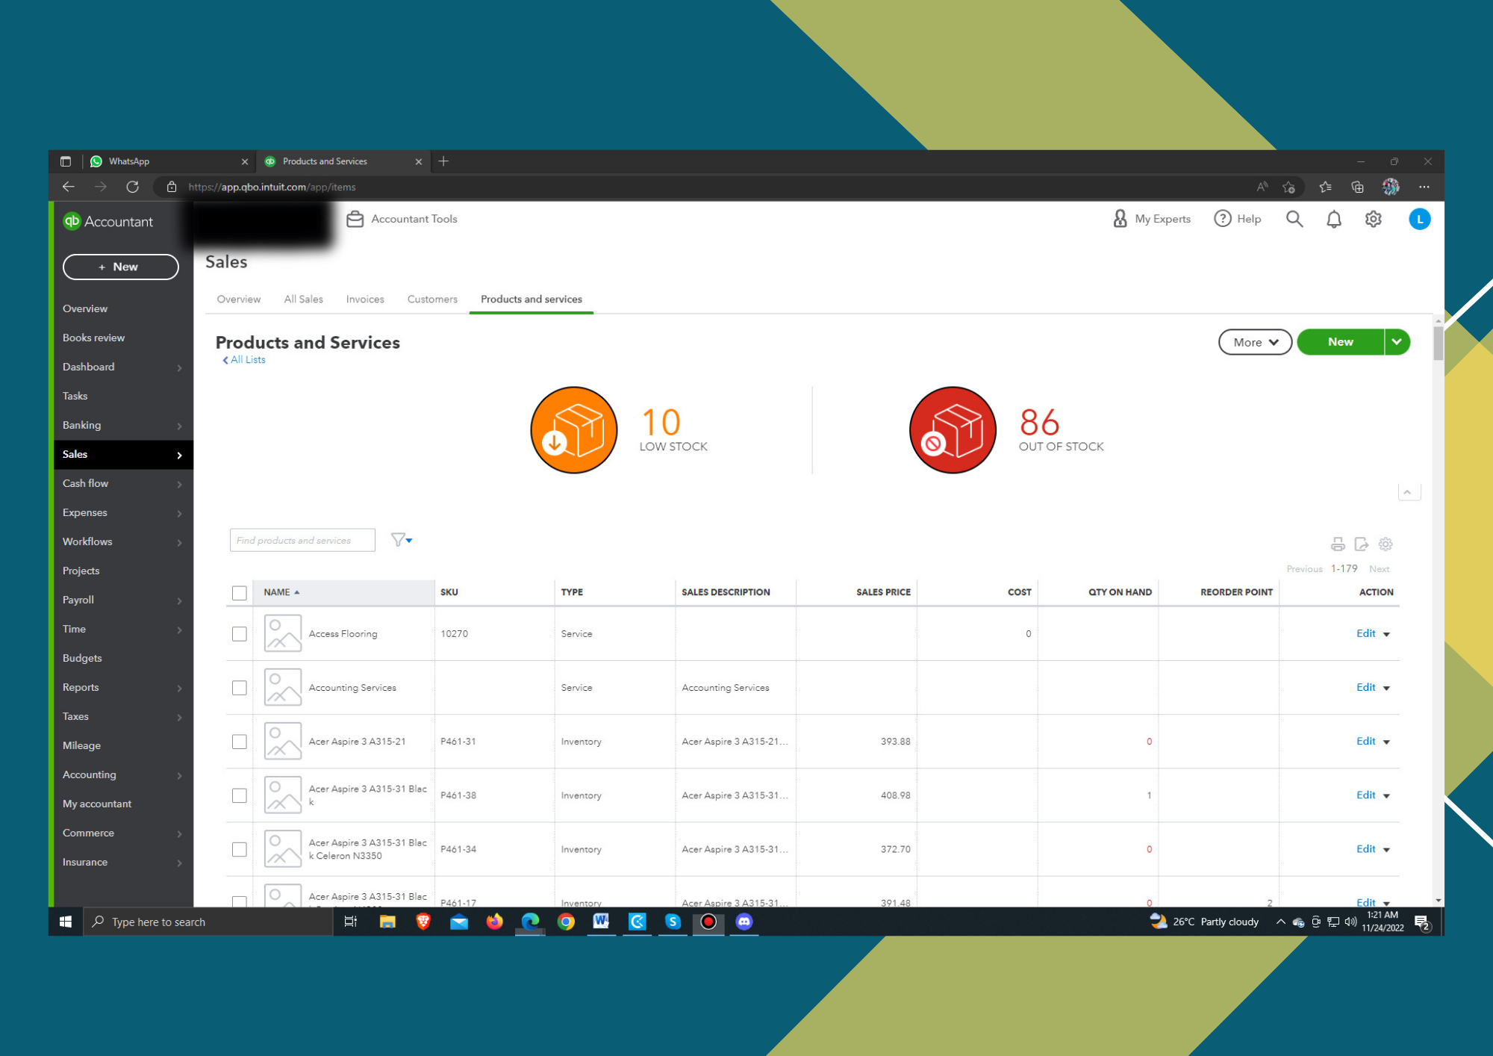The image size is (1493, 1056).
Task: Open Edit dropdown arrow for Access Flooring
Action: coord(1387,635)
